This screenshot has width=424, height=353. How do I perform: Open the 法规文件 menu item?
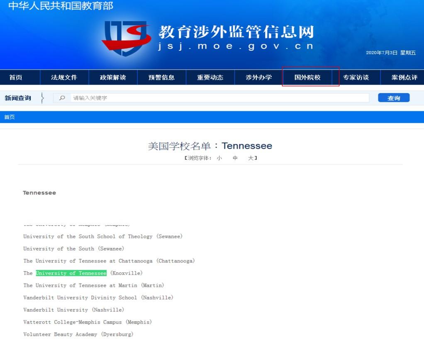64,77
